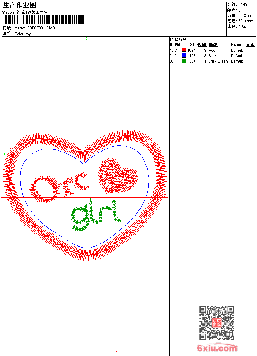The image size is (257, 356).
Task: Click the barcode below the studio name
Action: 44,19
